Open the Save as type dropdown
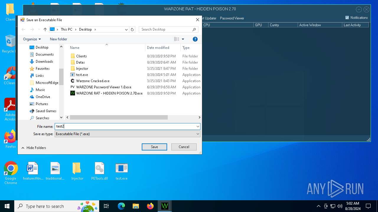 coord(198,134)
